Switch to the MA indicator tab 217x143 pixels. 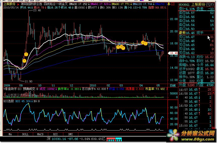point(10,134)
